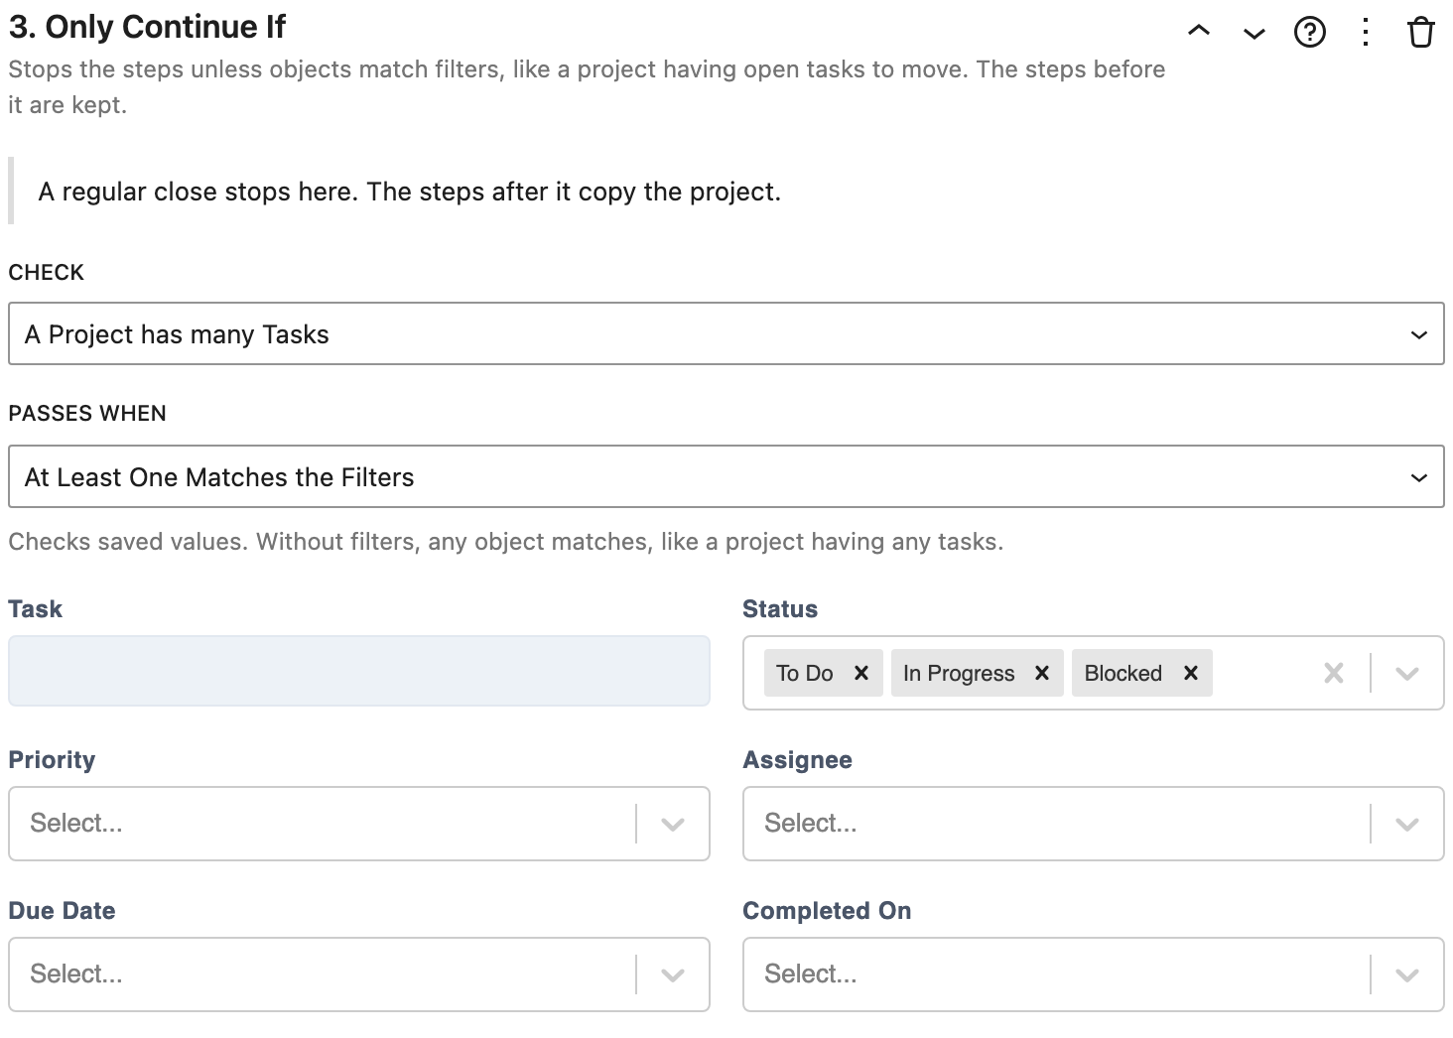Open the Check dropdown 'A Project has many Tasks'

[726, 333]
